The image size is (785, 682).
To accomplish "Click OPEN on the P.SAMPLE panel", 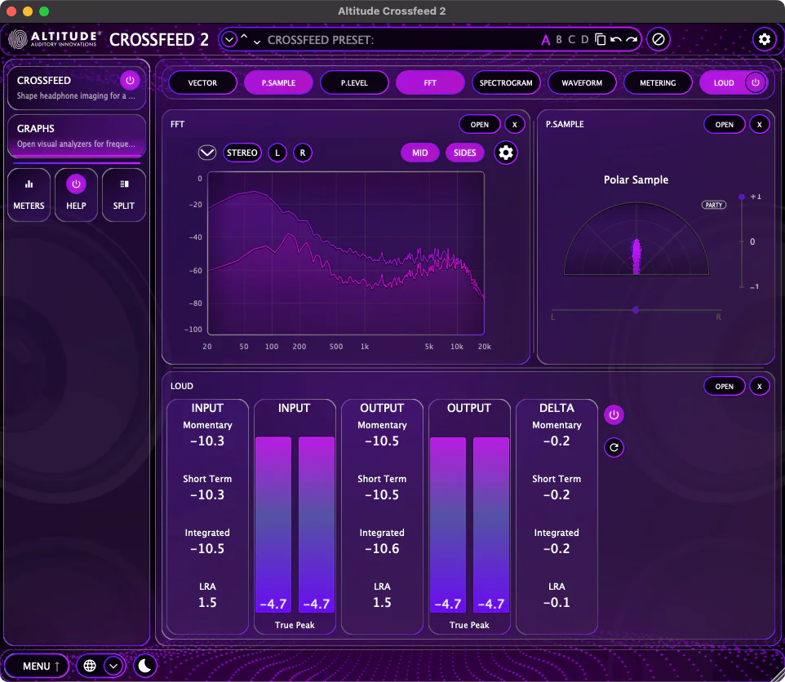I will 724,125.
